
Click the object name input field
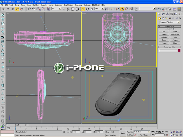pyautogui.click(x=168, y=51)
